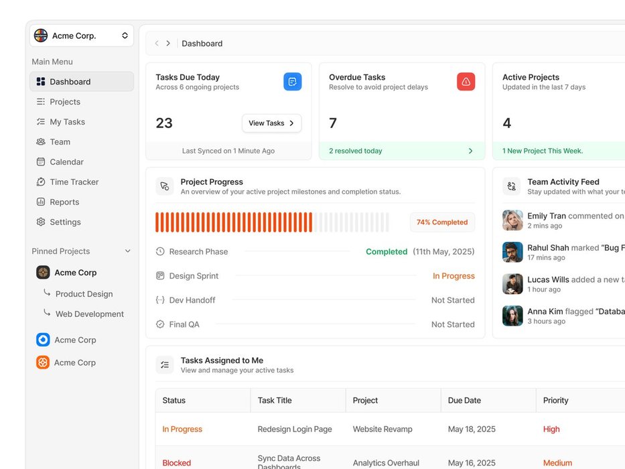Screen dimensions: 625x469
Task: Click the striped project progress bar
Action: tap(272, 222)
